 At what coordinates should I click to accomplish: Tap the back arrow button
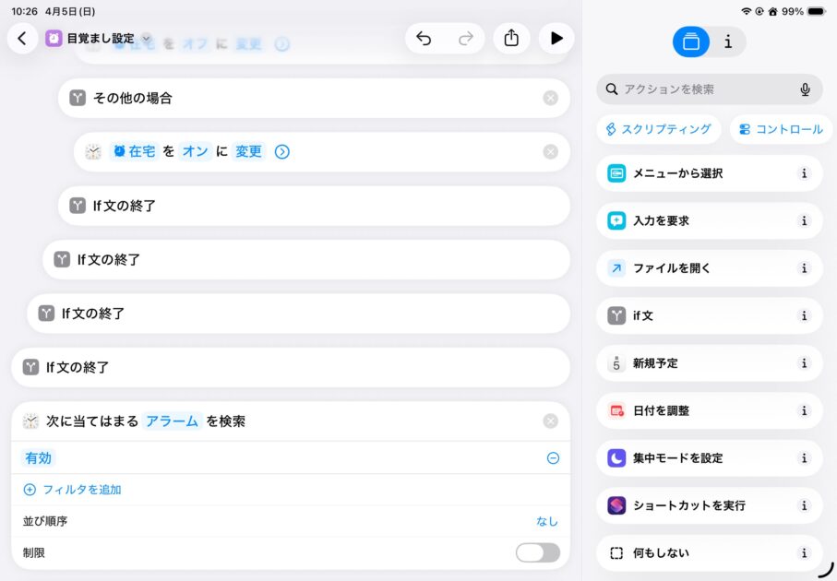point(22,39)
